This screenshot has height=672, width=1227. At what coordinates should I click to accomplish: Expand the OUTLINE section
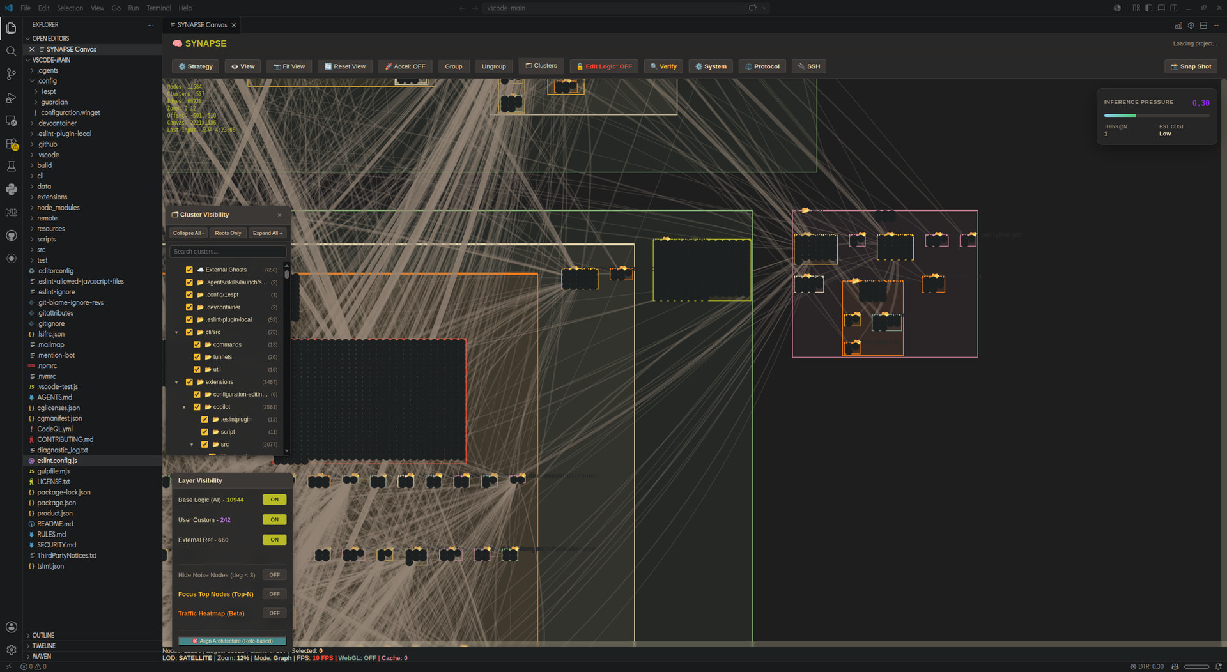[x=43, y=635]
